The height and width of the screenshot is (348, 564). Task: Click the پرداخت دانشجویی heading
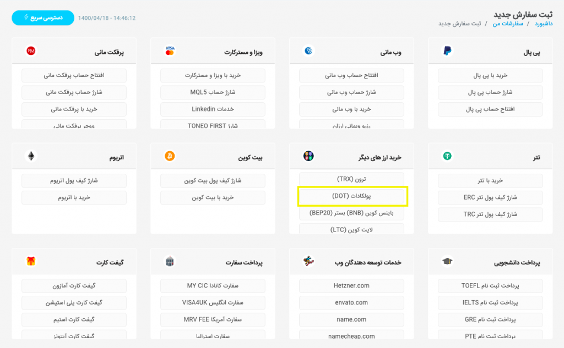(x=517, y=263)
